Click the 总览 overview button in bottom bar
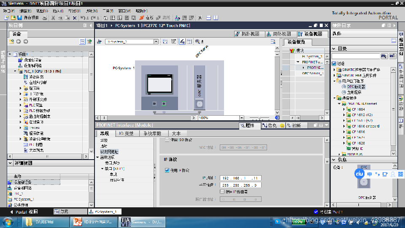 pyautogui.click(x=70, y=212)
